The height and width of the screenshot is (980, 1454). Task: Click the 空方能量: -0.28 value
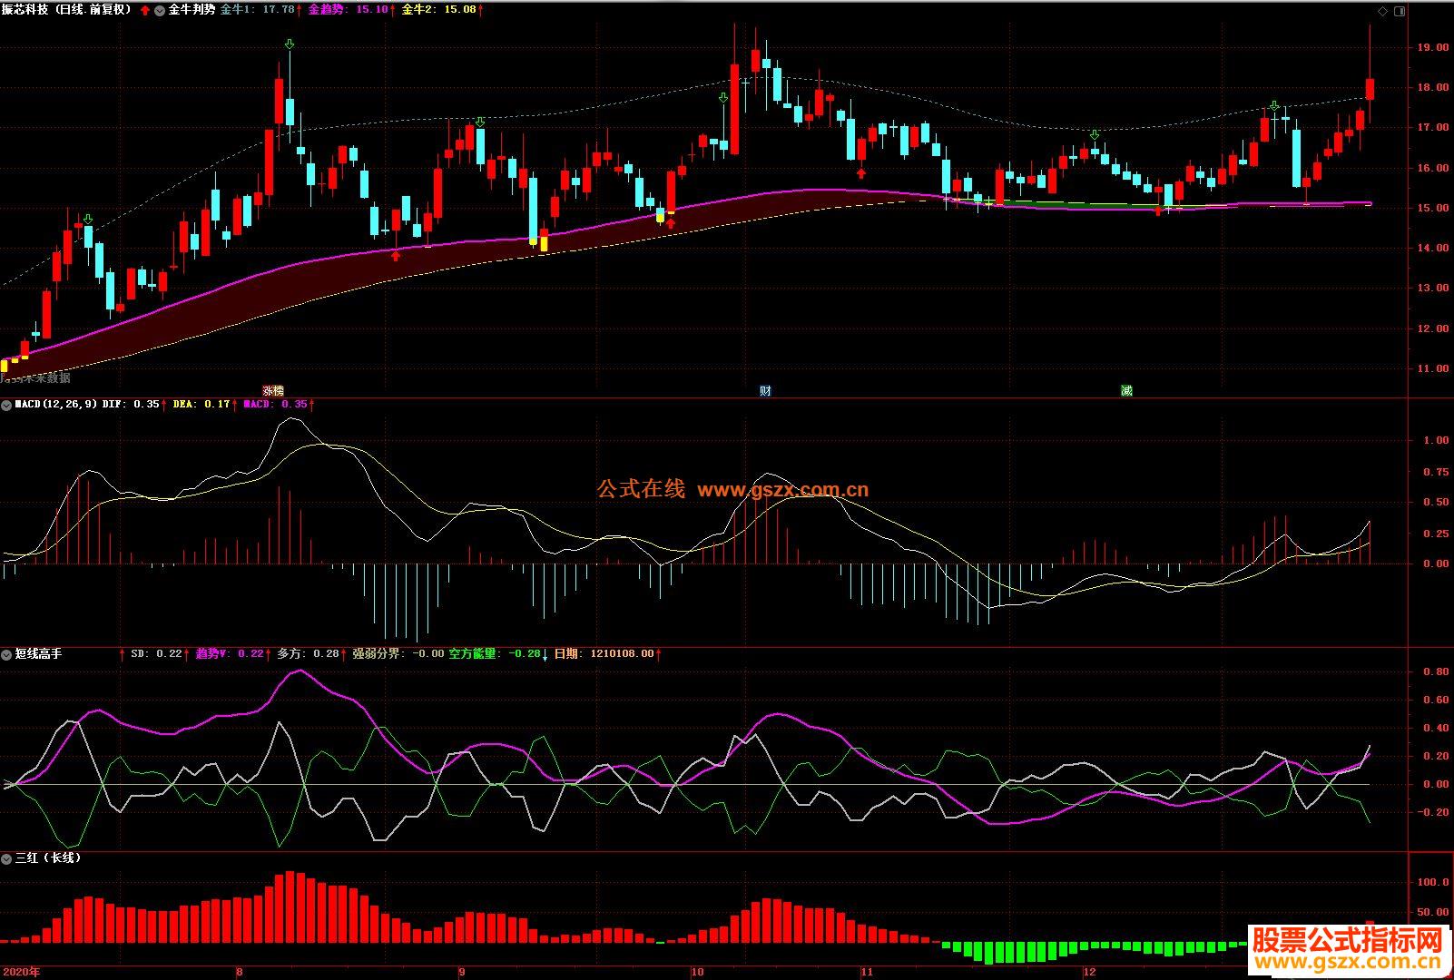pos(495,653)
